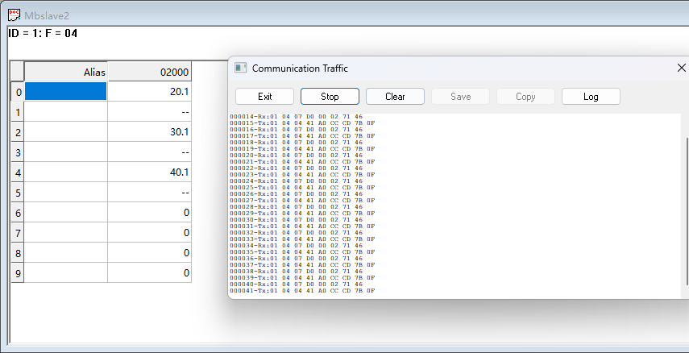Select the cell with value 40.1

pos(149,172)
